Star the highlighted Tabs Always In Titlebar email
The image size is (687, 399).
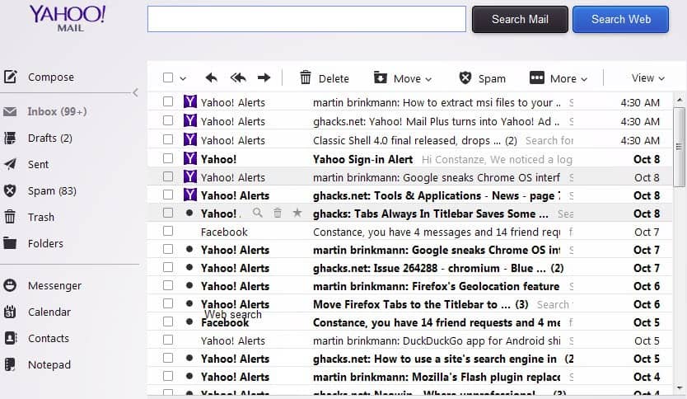[x=297, y=213]
